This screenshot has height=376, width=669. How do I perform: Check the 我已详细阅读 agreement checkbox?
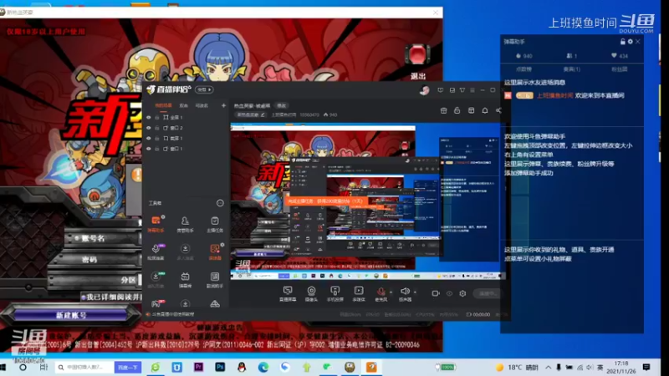click(84, 297)
